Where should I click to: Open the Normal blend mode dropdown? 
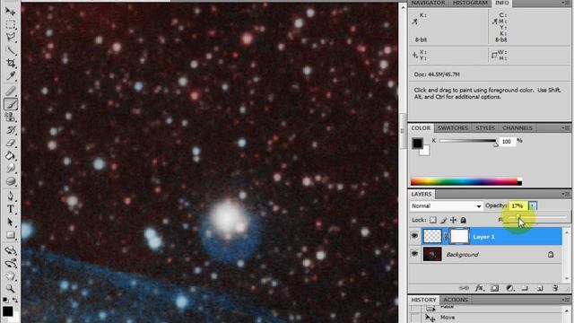(x=446, y=206)
